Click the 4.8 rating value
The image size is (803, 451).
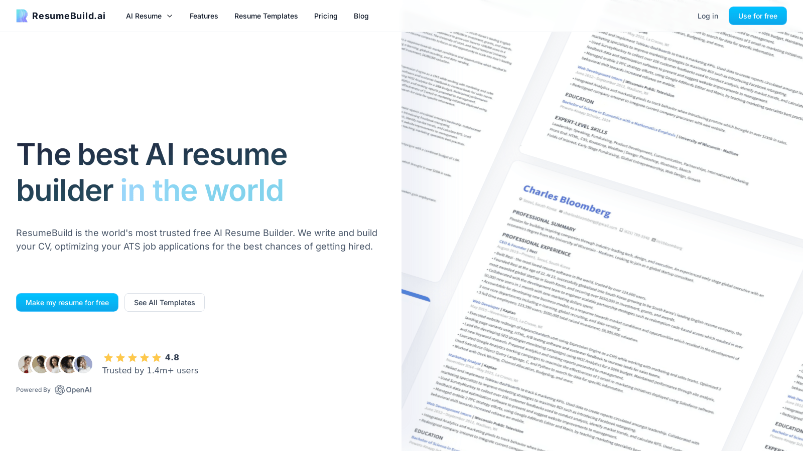[172, 357]
